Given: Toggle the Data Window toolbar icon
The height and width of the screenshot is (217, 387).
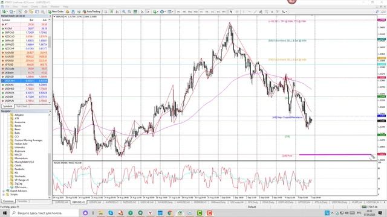Looking at the screenshot, I should [25, 11].
